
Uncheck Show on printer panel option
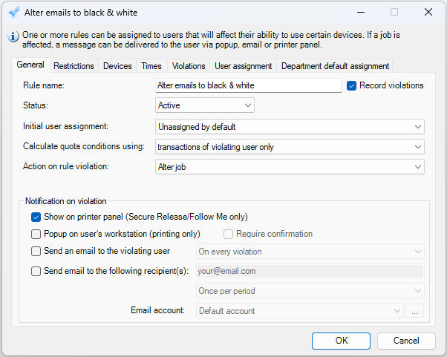coord(36,217)
